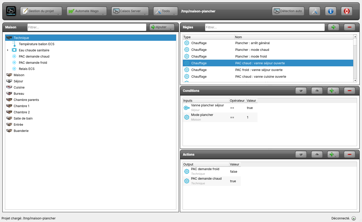Open settings via wrench icon in top toolbar
The image size is (362, 222).
click(314, 11)
